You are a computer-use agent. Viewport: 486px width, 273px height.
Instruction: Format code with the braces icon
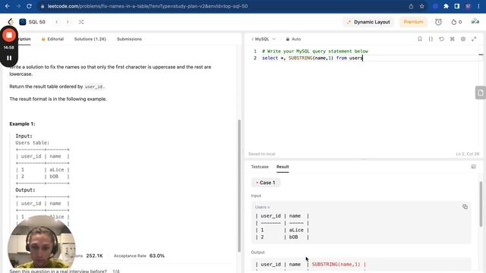coord(431,39)
